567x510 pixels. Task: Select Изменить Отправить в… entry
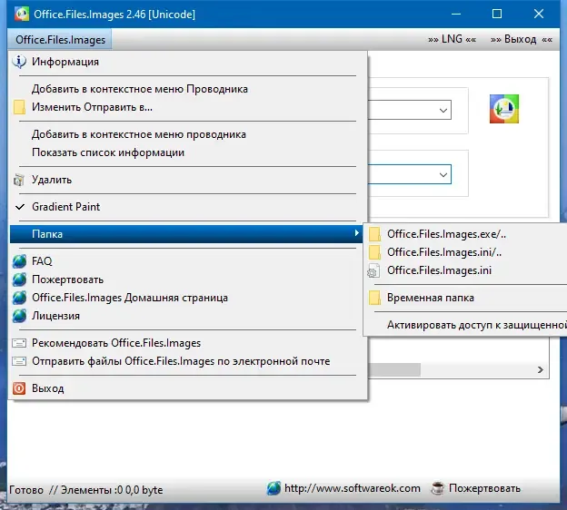click(x=188, y=107)
